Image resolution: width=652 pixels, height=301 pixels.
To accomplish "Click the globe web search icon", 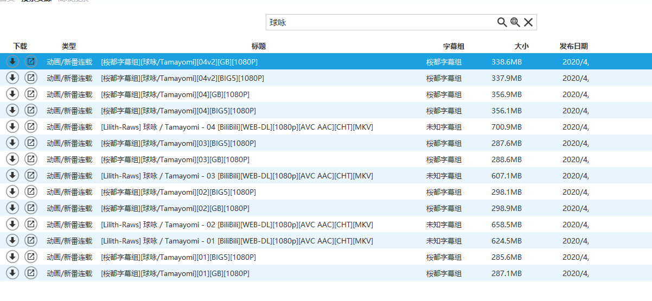I will 515,22.
